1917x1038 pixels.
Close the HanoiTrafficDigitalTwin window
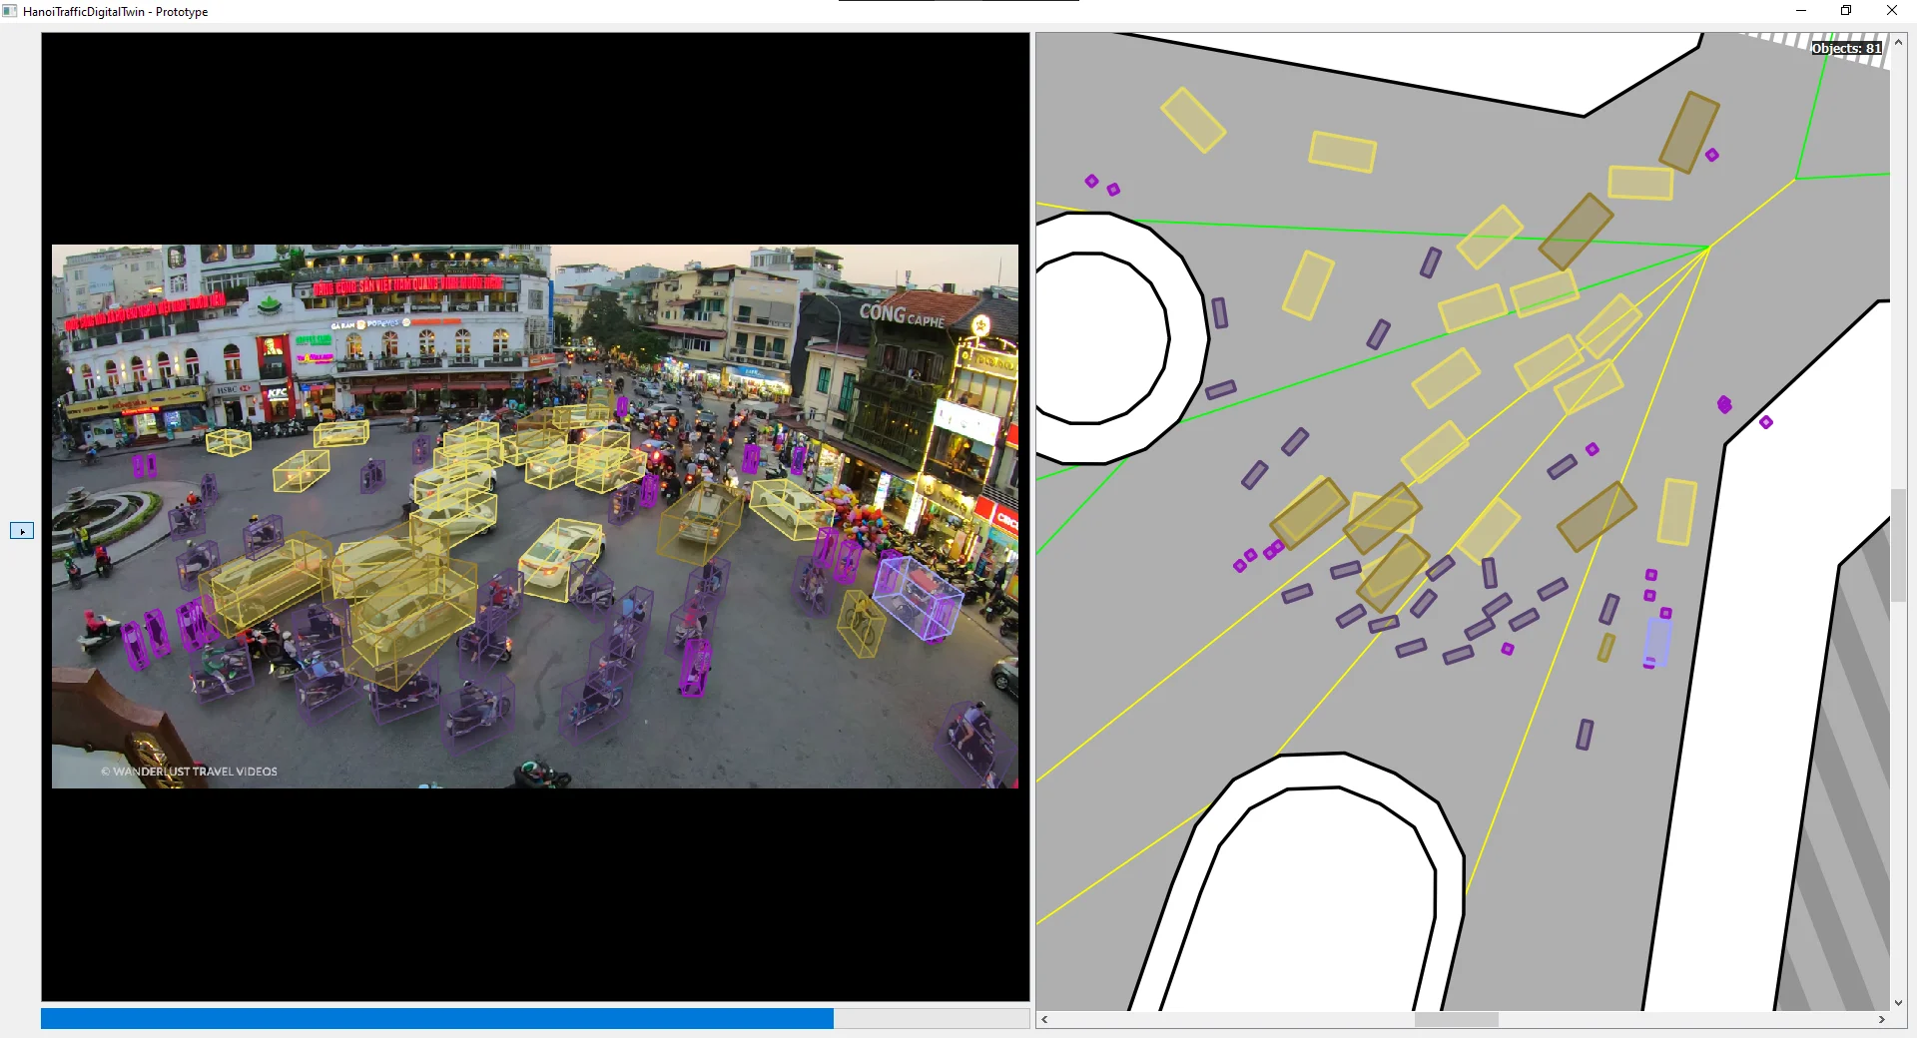(x=1891, y=11)
